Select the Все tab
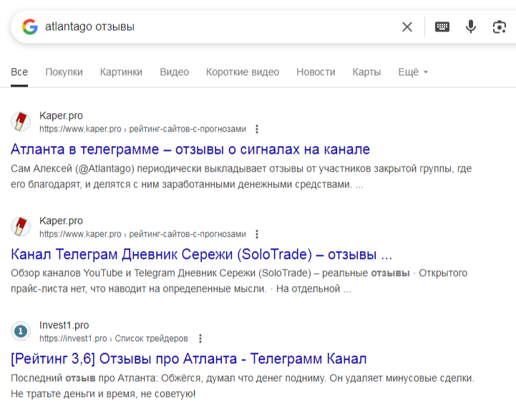The image size is (516, 409). [19, 72]
